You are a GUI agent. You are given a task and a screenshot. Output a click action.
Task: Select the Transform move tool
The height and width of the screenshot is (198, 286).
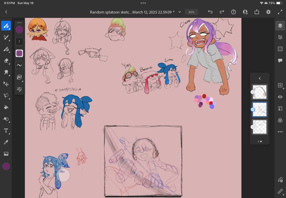(x=6, y=84)
